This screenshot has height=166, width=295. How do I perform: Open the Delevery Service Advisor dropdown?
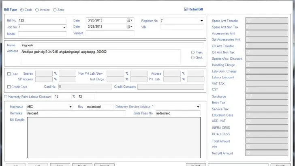198,107
